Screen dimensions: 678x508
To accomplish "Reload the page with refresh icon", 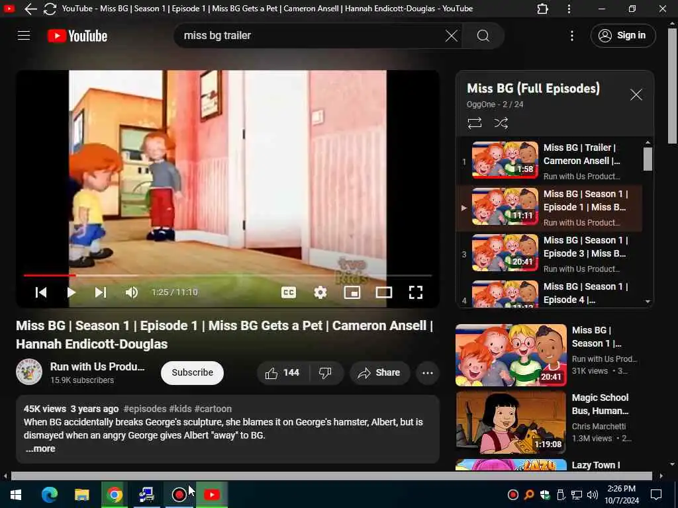I will 50,9.
